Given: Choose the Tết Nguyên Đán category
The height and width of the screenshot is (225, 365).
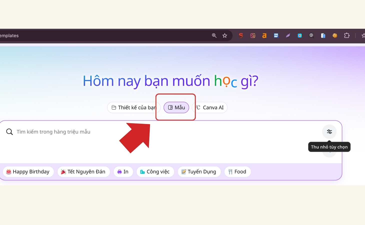Looking at the screenshot, I should [x=83, y=171].
